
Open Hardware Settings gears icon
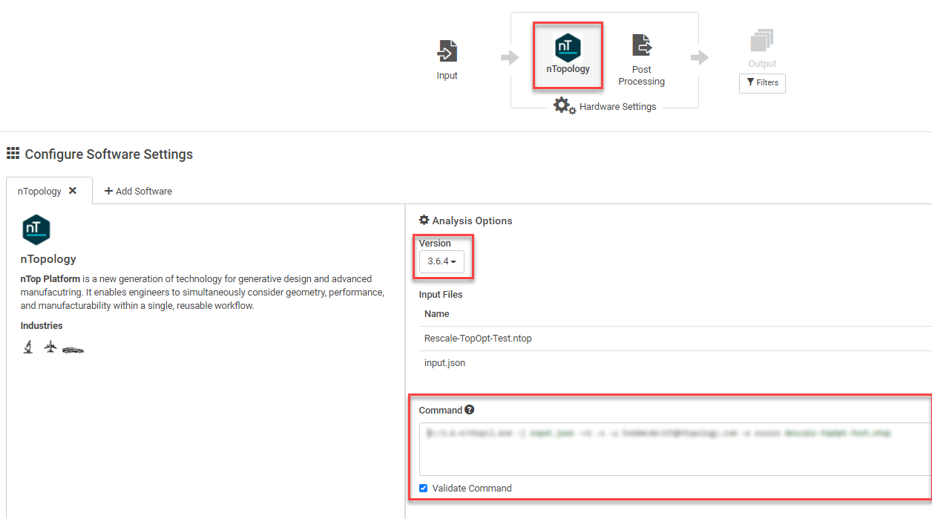coord(565,106)
